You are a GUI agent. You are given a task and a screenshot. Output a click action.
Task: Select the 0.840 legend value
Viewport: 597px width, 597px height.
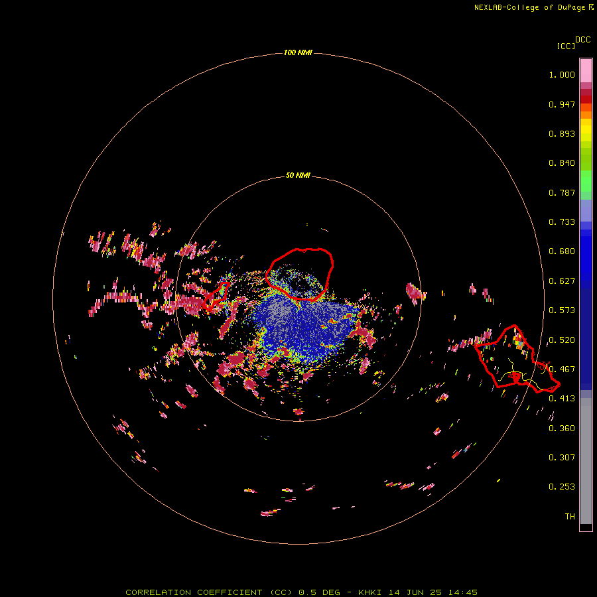coord(562,163)
